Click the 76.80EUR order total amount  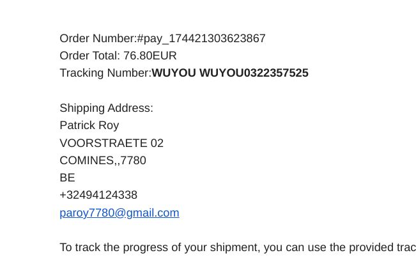[x=150, y=56]
